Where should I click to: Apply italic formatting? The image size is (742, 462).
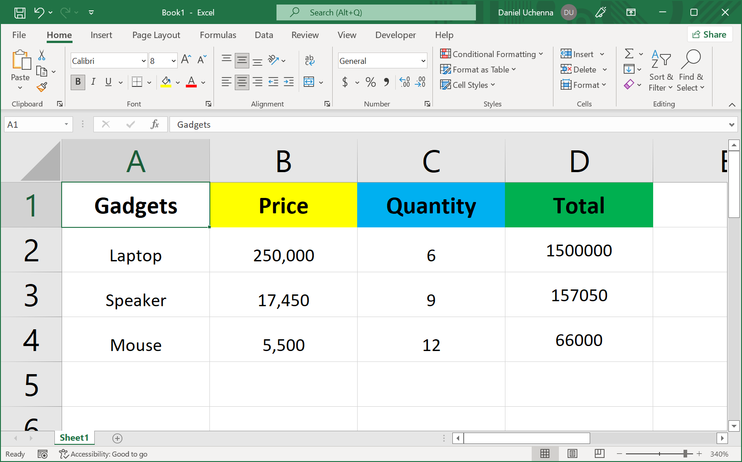pos(93,82)
